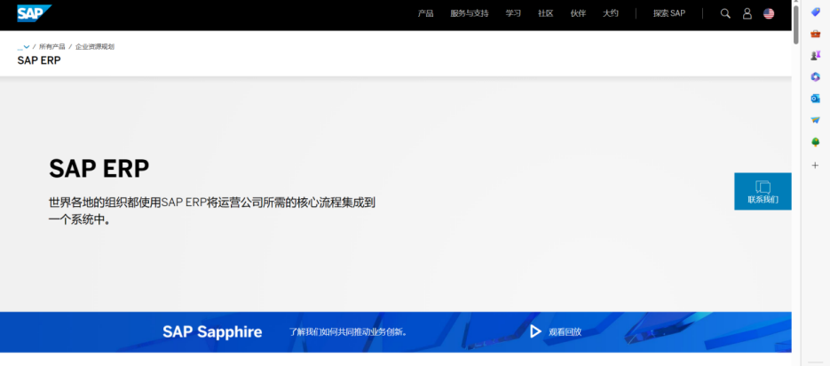Screen dimensions: 830x366
Task: Open the 服务与支持 menu
Action: pos(470,14)
